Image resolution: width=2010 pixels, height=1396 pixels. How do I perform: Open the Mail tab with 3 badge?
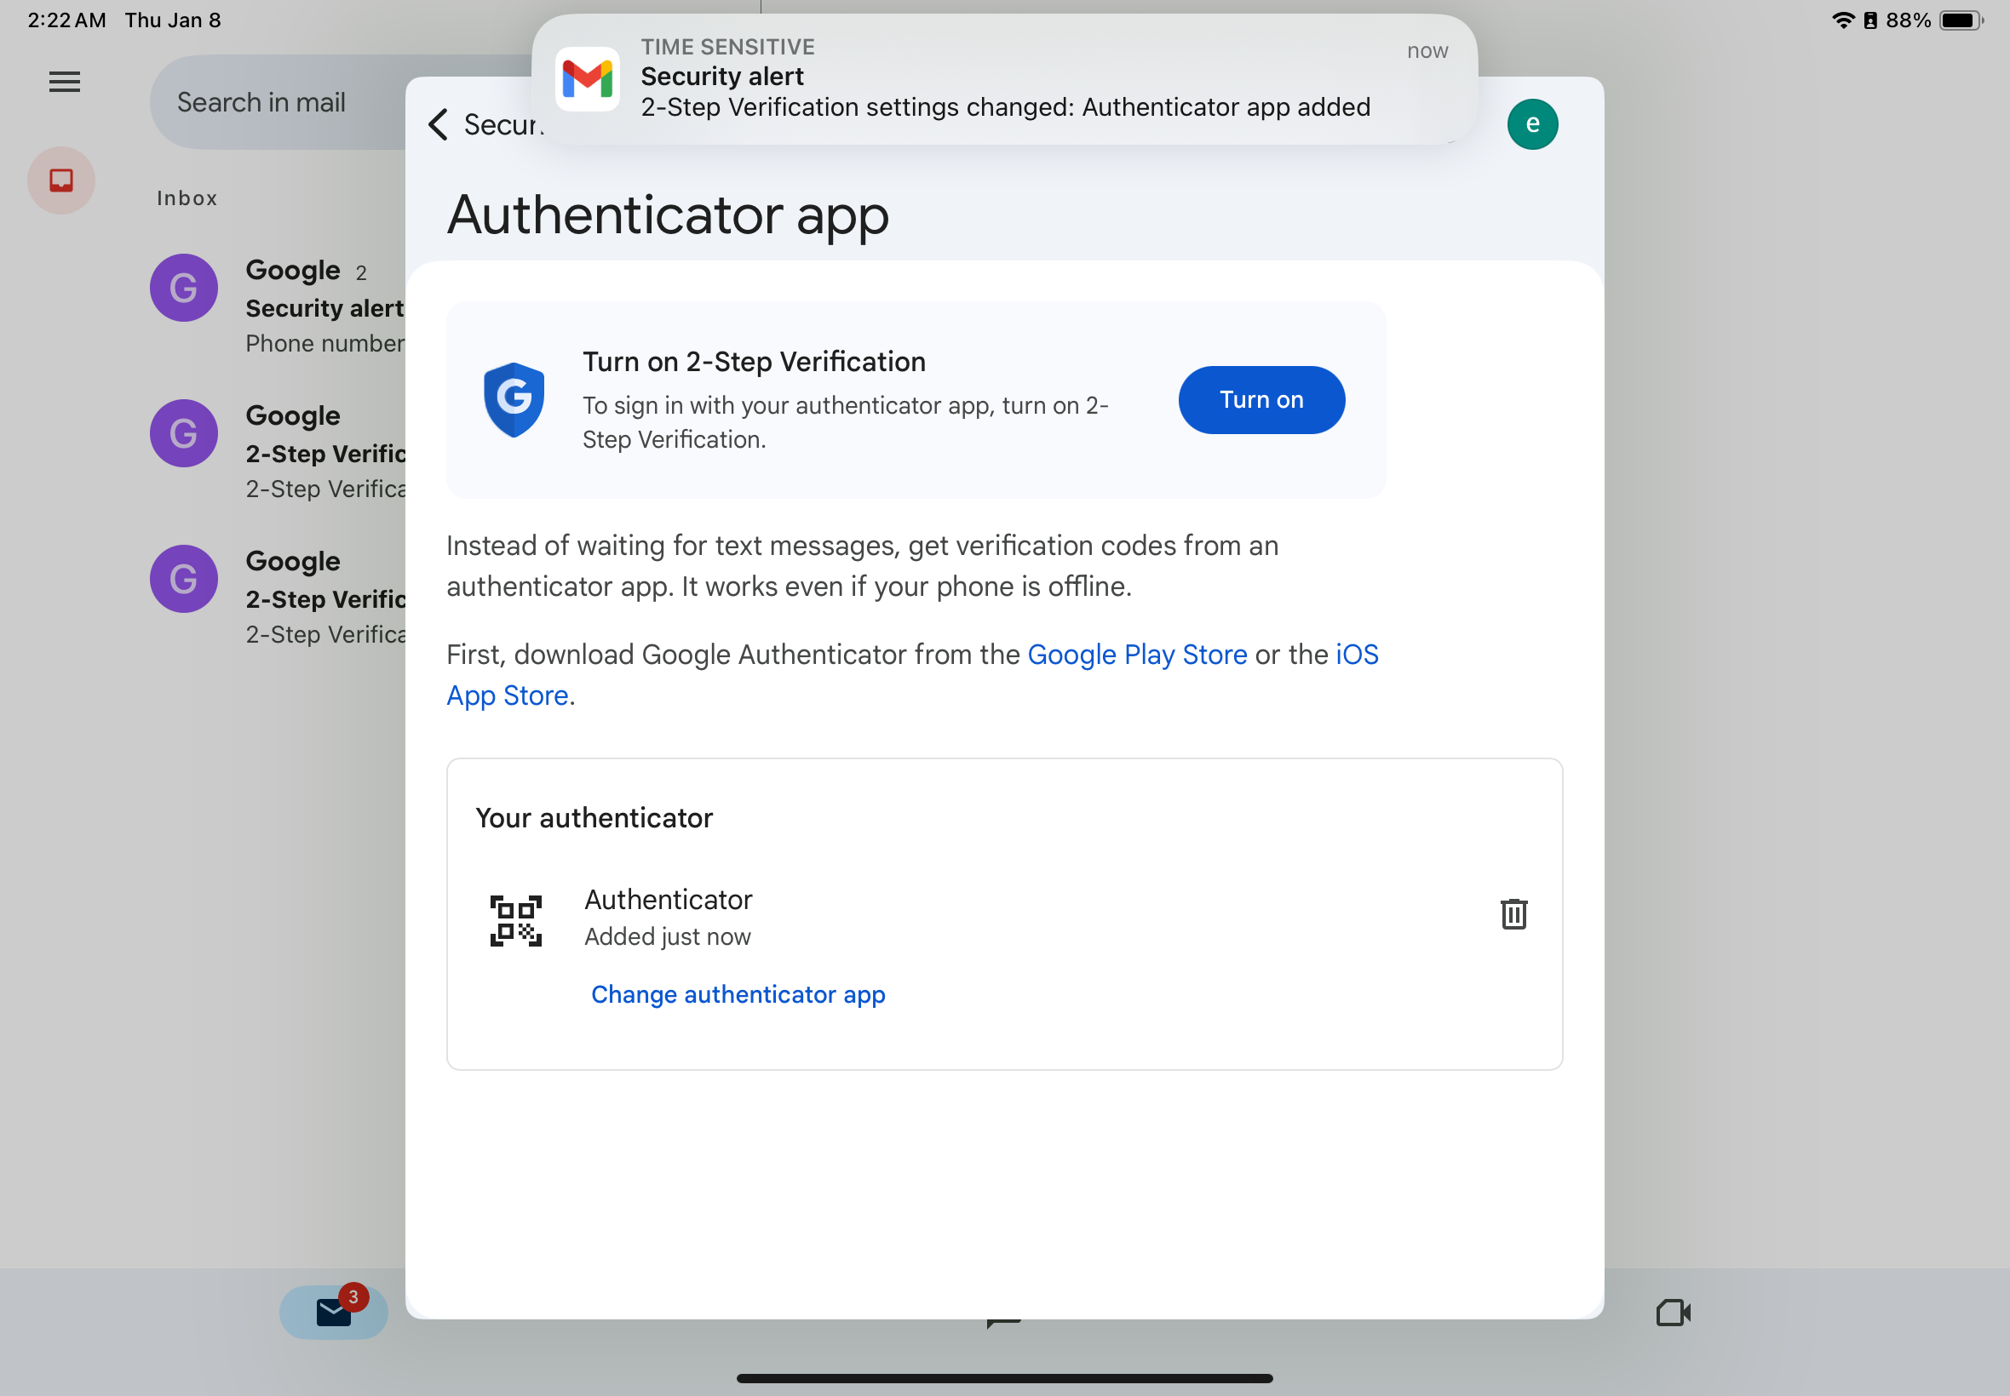[x=333, y=1312]
